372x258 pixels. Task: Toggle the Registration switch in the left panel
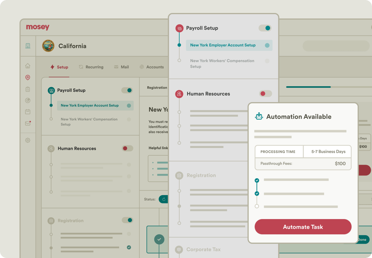127,220
